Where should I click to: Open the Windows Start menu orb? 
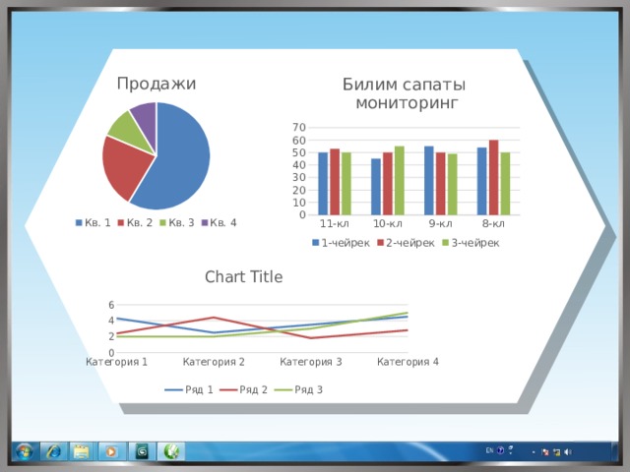click(x=24, y=452)
